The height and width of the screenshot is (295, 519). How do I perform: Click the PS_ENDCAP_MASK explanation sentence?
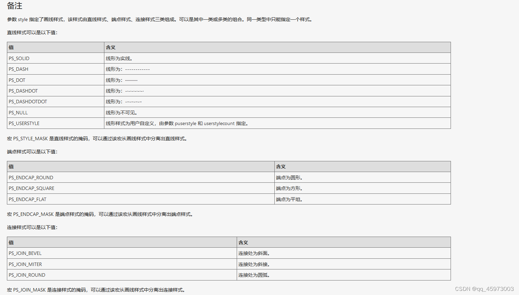coord(100,214)
